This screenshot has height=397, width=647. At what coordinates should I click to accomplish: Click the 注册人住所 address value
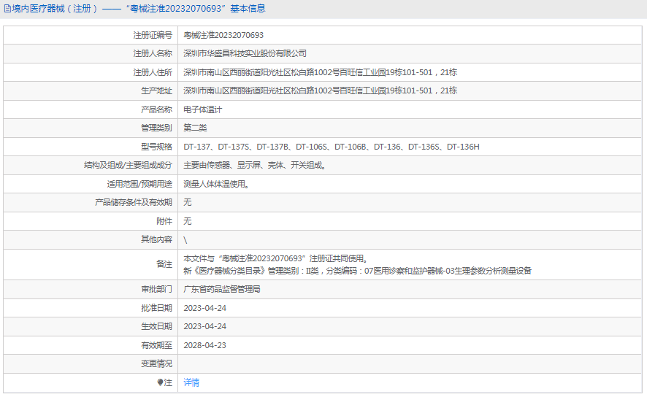320,72
